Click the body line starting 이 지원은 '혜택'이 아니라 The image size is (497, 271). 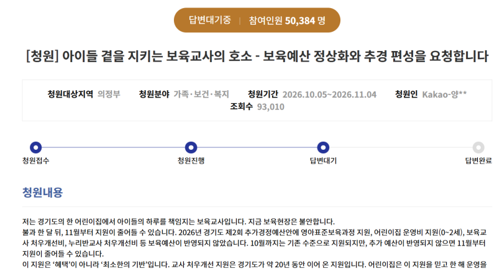point(254,264)
